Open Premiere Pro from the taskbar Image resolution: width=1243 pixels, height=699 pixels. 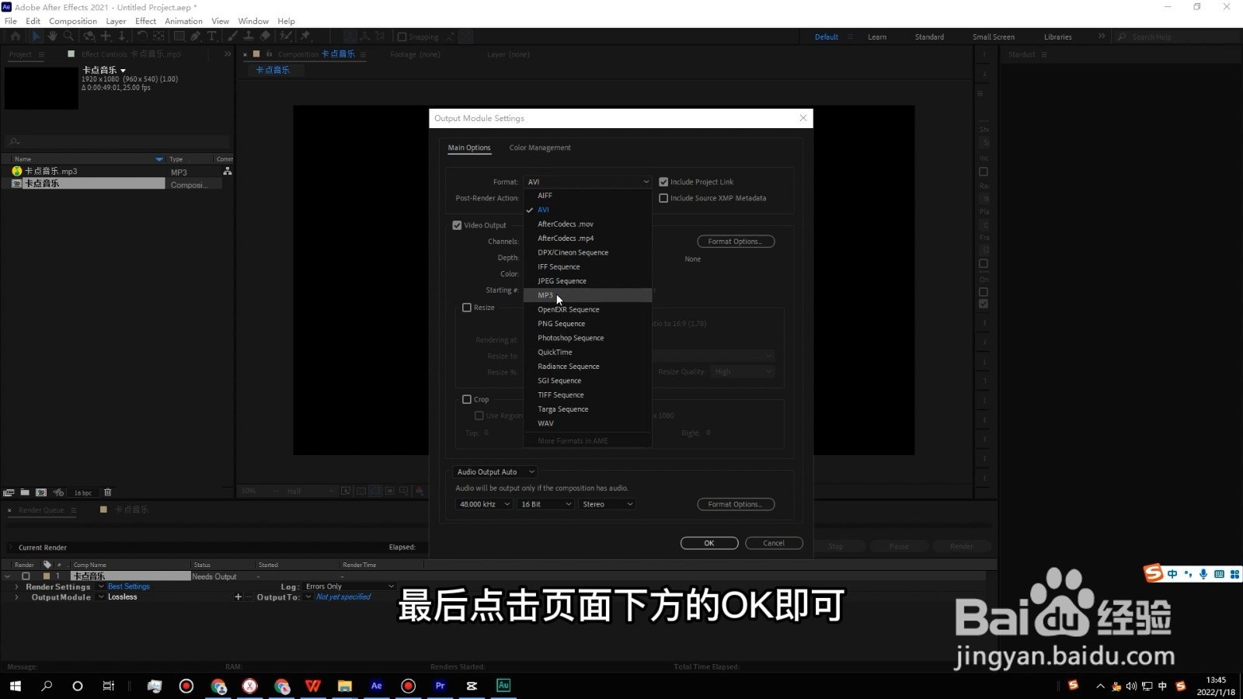click(x=440, y=686)
